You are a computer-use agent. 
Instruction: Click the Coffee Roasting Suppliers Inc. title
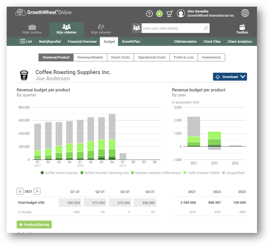[73, 72]
